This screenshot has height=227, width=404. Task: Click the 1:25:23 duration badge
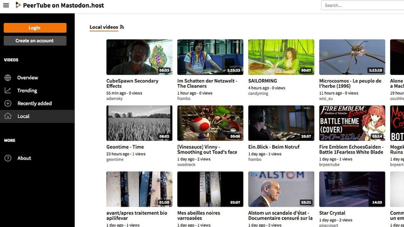point(234,71)
